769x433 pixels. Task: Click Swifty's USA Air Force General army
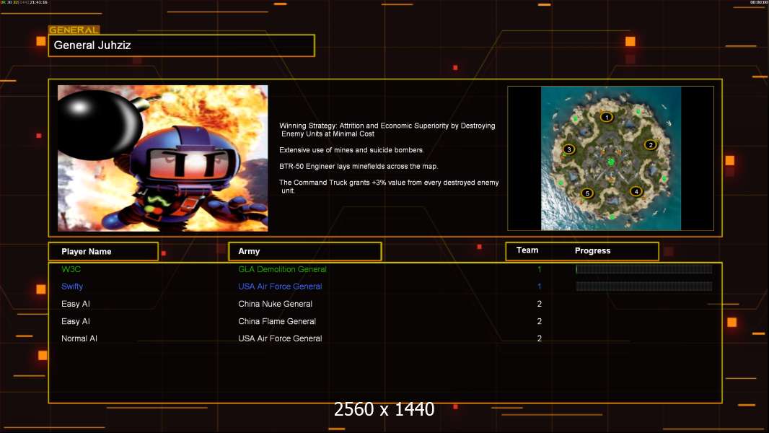280,287
